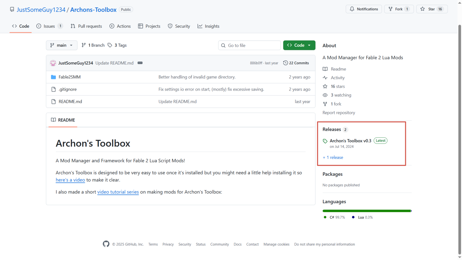Open the Pull requests tab
Viewport: 462px width, 260px height.
(86, 26)
